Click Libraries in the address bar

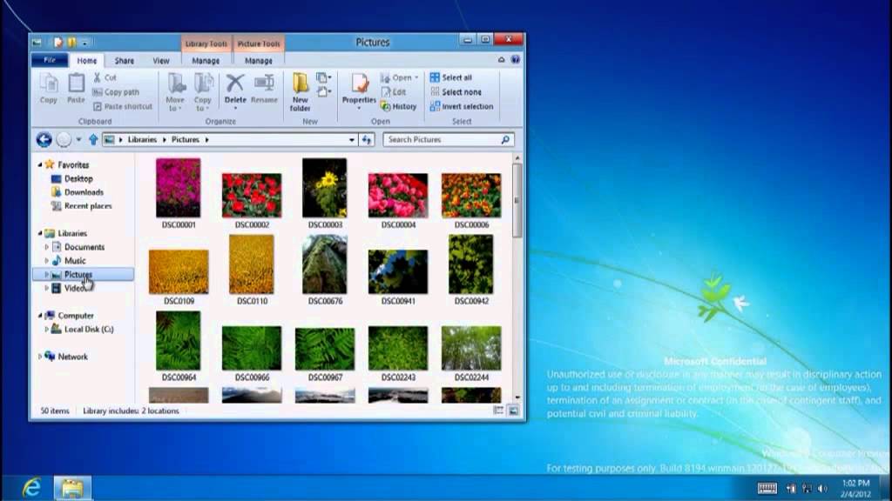tap(142, 139)
